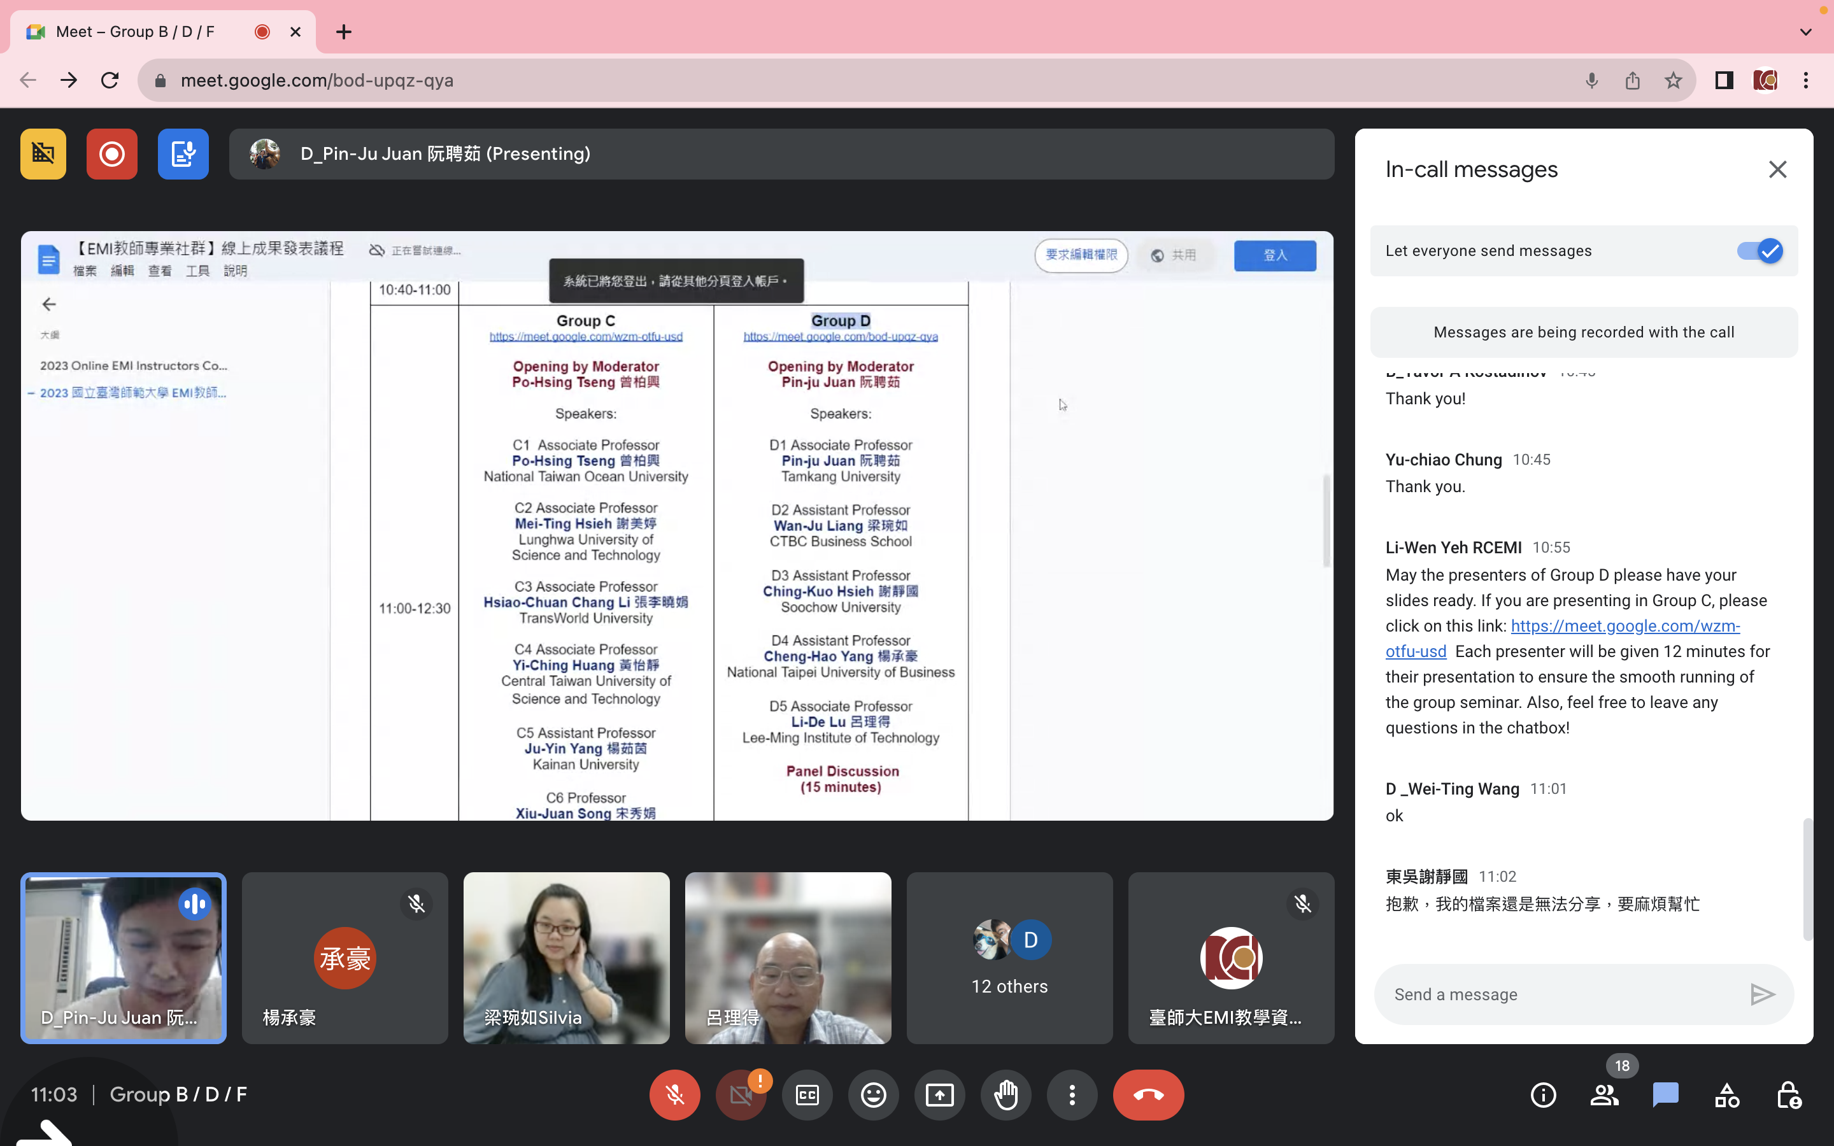Open the emoji reactions button
The width and height of the screenshot is (1834, 1146).
click(873, 1094)
